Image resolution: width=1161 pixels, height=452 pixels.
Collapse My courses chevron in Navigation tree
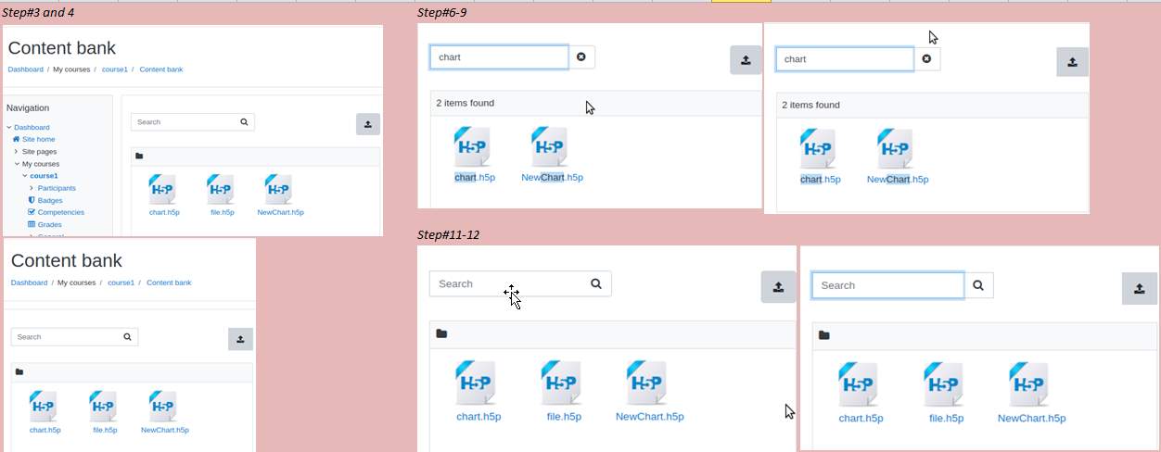click(x=17, y=164)
